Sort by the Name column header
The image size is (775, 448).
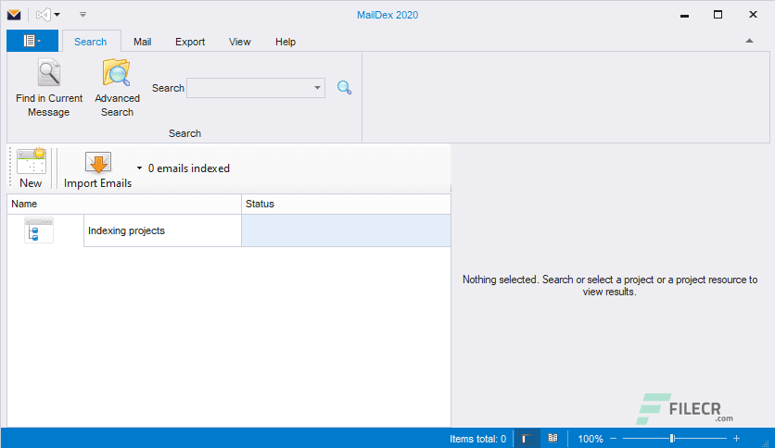click(124, 204)
